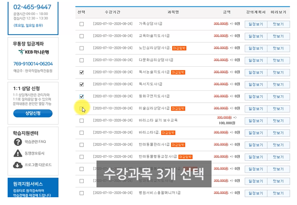Open 맛보기 for 다문화심리상담사1급
The width and height of the screenshot is (297, 205).
(278, 60)
